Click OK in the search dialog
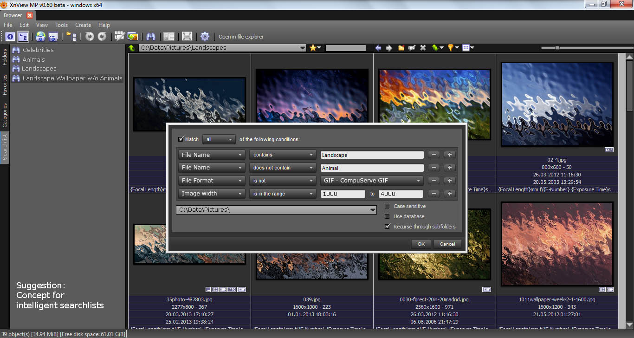The height and width of the screenshot is (338, 634). pos(421,244)
